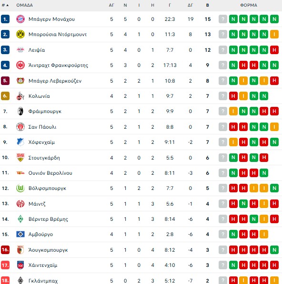Click the ΟΜΑΔΑ column header
This screenshot has height=284, width=282.
[x=24, y=5]
